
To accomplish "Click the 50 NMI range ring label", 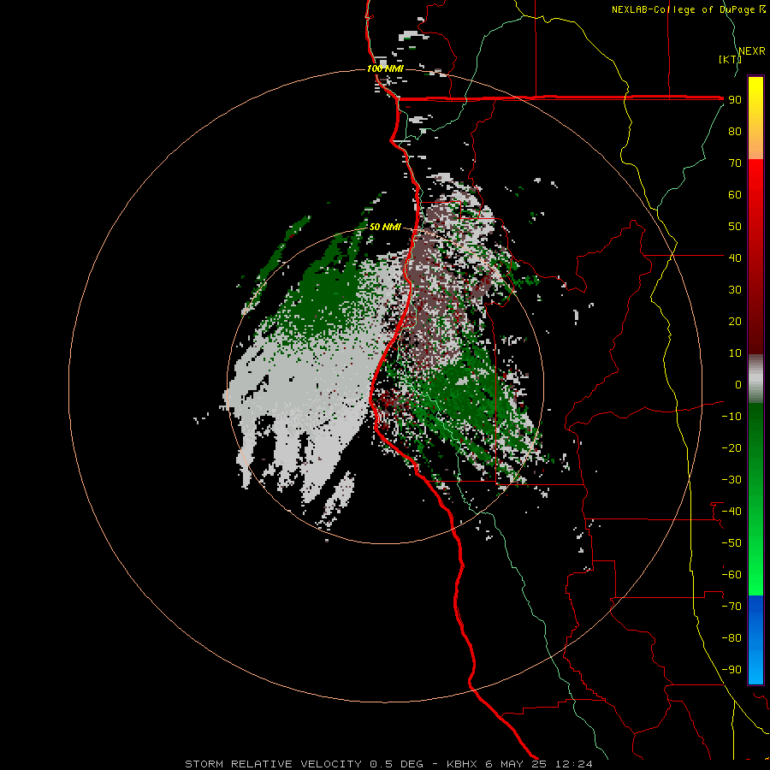I will (x=385, y=227).
